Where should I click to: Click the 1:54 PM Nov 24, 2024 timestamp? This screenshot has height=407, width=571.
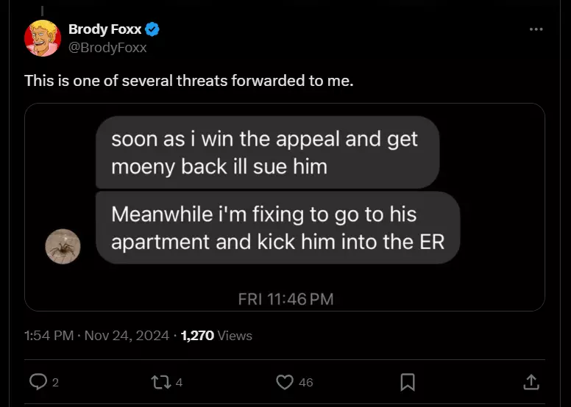click(x=96, y=335)
